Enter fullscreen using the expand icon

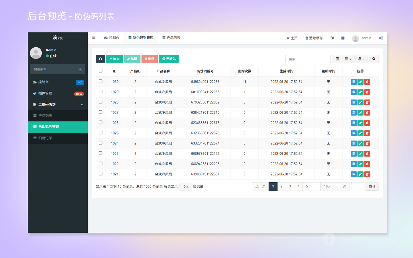[x=343, y=38]
